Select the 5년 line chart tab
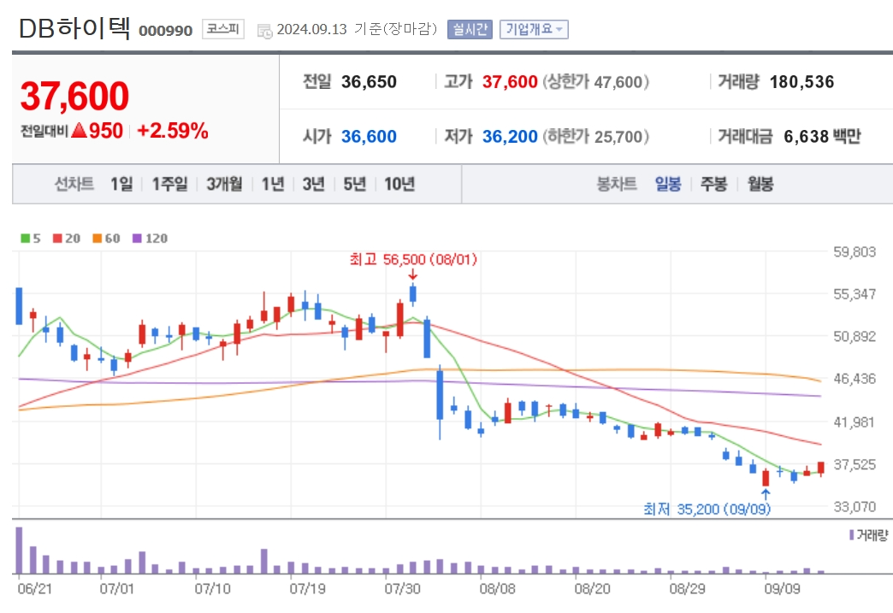This screenshot has width=893, height=613. (x=355, y=184)
